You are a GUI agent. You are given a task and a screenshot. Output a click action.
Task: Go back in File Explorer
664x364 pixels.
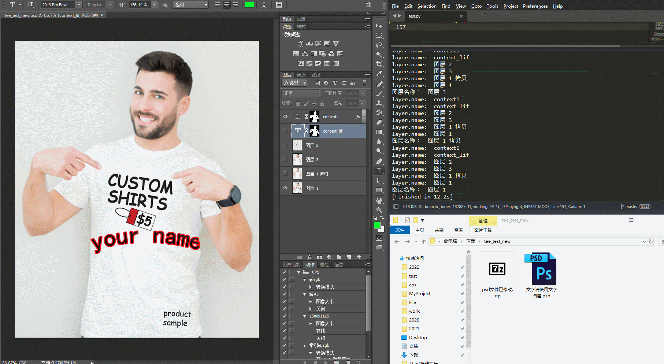[397, 242]
